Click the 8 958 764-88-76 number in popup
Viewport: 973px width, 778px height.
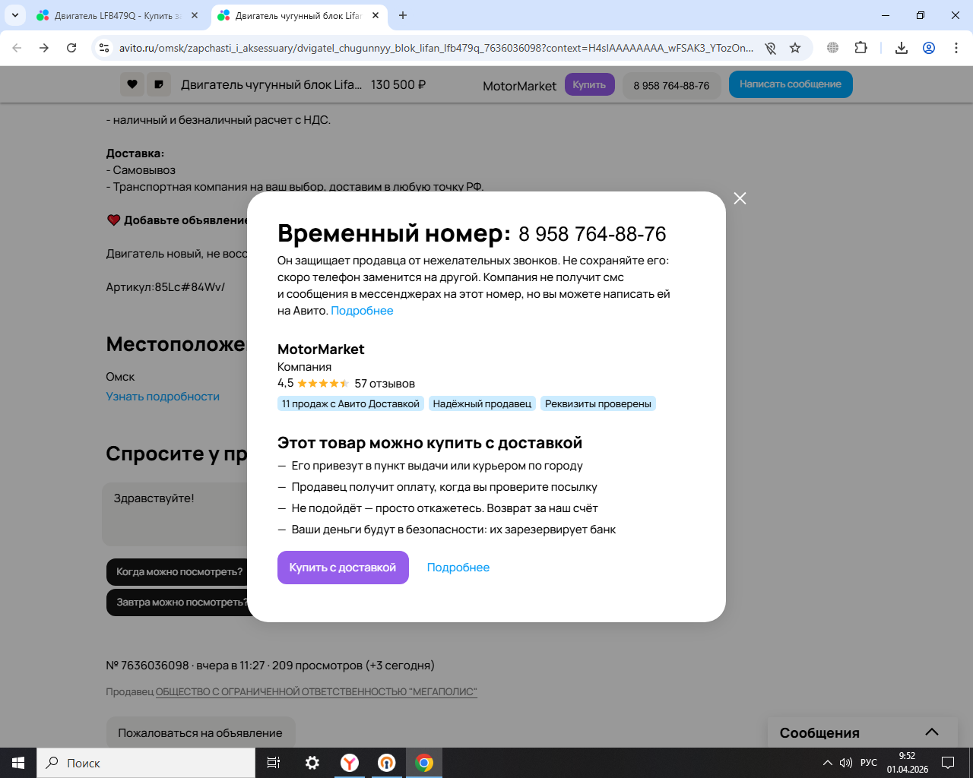tap(592, 234)
